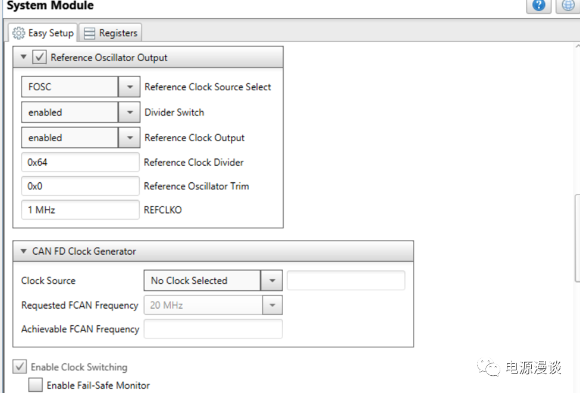Open Reference Clock Source Select dropdown
The image size is (580, 393).
point(129,87)
